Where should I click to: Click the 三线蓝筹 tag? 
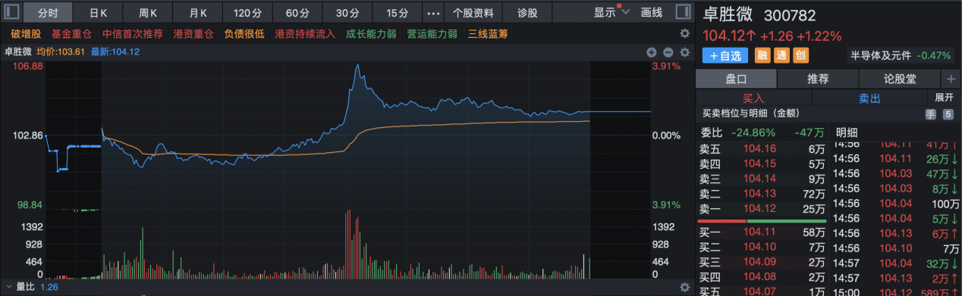coord(488,34)
